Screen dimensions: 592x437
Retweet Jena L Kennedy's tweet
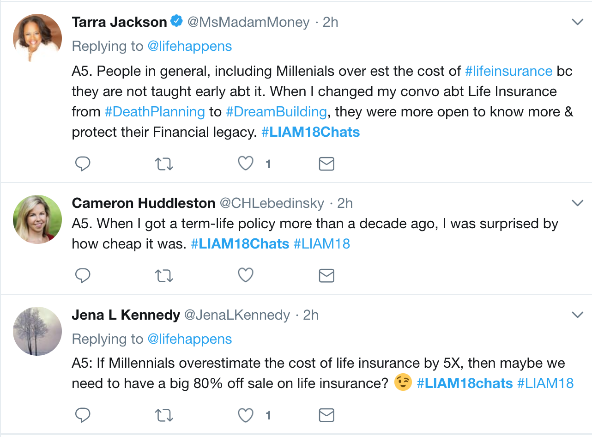tap(163, 415)
